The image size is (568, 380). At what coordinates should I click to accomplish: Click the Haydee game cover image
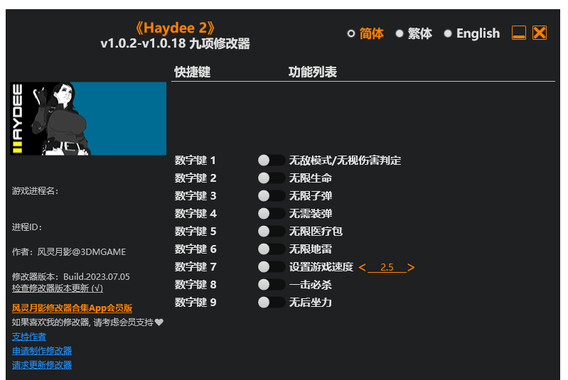point(88,119)
